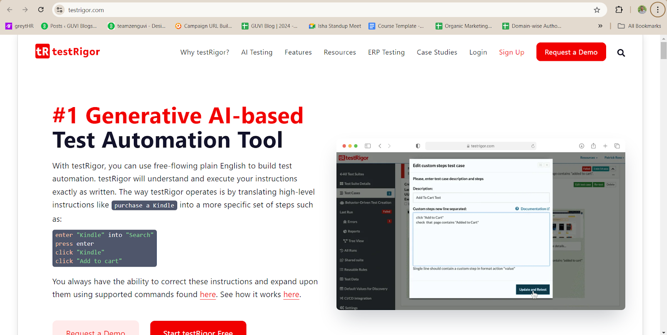Open teamzenguvi Desi bookmark
The width and height of the screenshot is (667, 335).
(137, 26)
